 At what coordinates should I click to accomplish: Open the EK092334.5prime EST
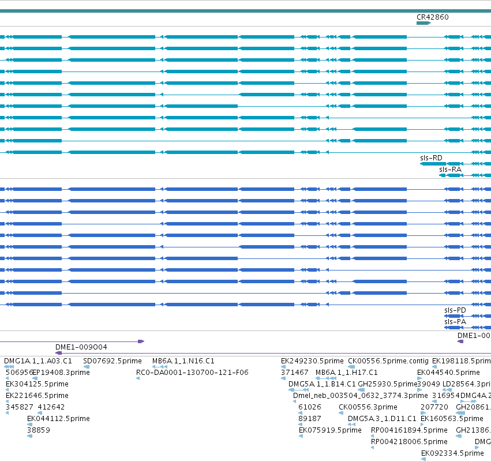pos(452,453)
